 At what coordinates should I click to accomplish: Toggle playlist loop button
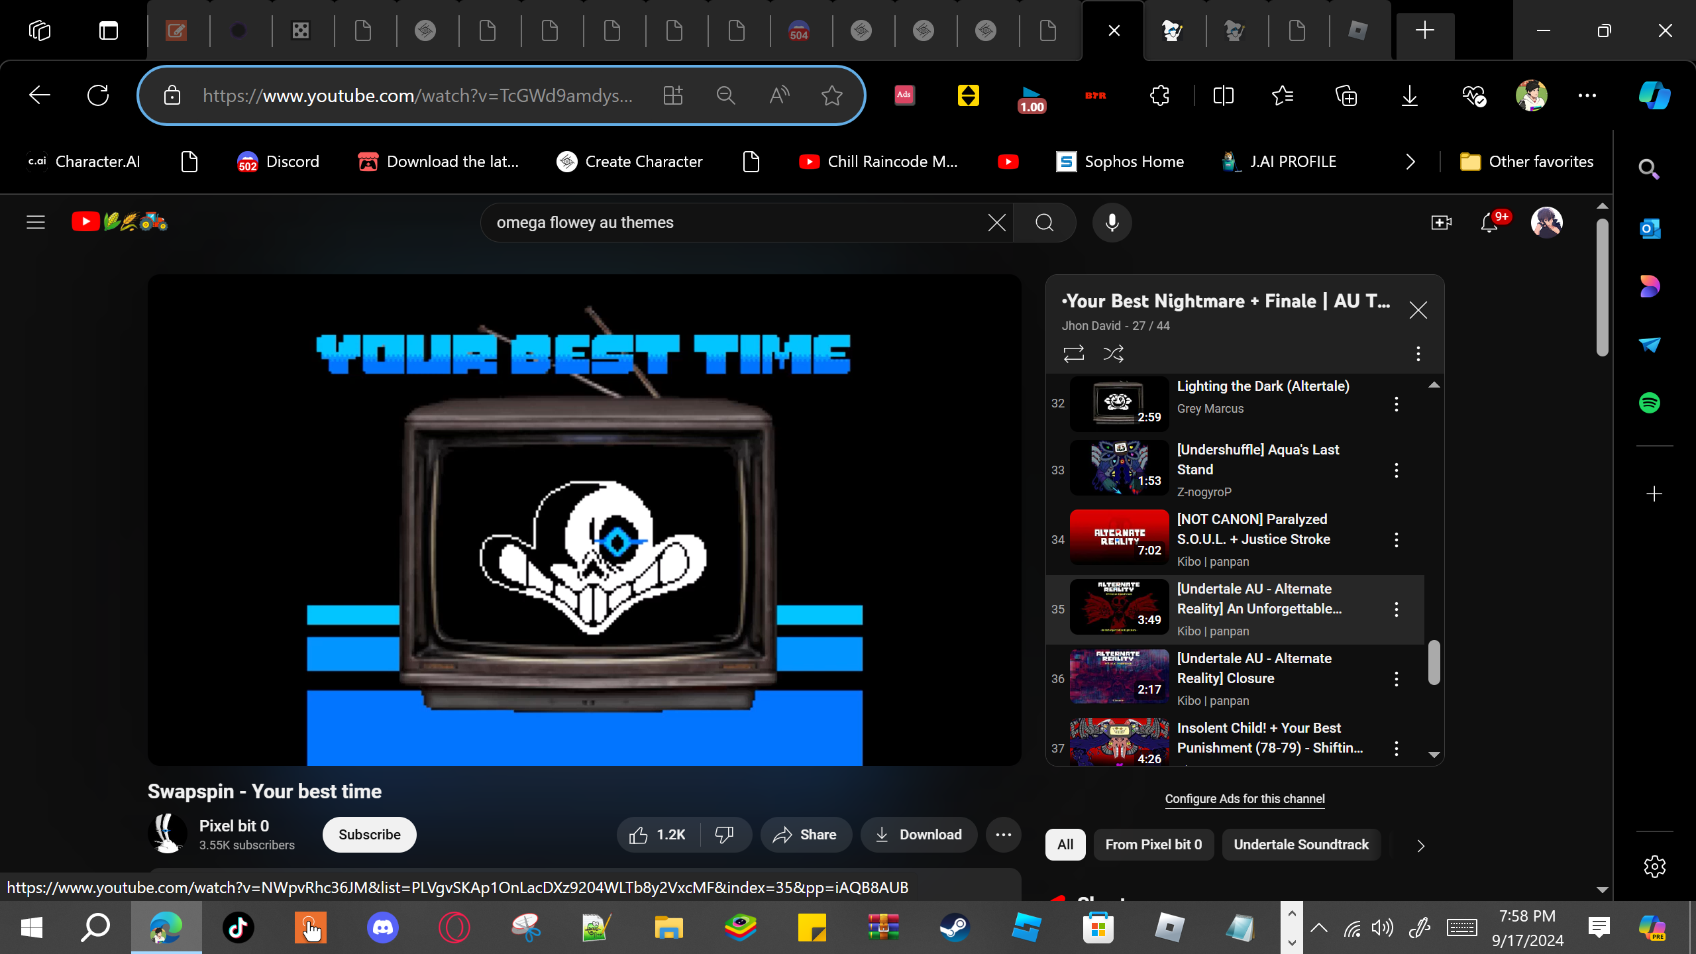[1073, 354]
